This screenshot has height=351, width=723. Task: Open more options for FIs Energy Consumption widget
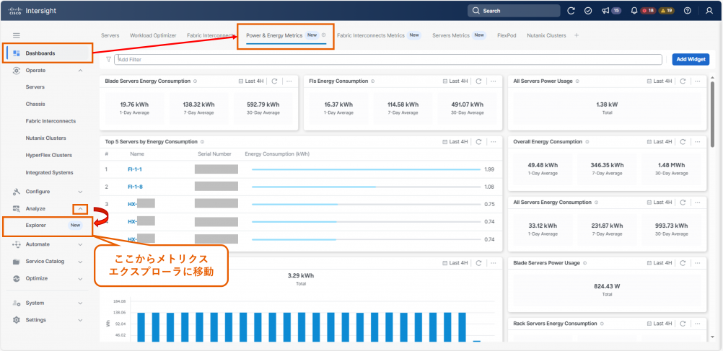click(x=494, y=81)
